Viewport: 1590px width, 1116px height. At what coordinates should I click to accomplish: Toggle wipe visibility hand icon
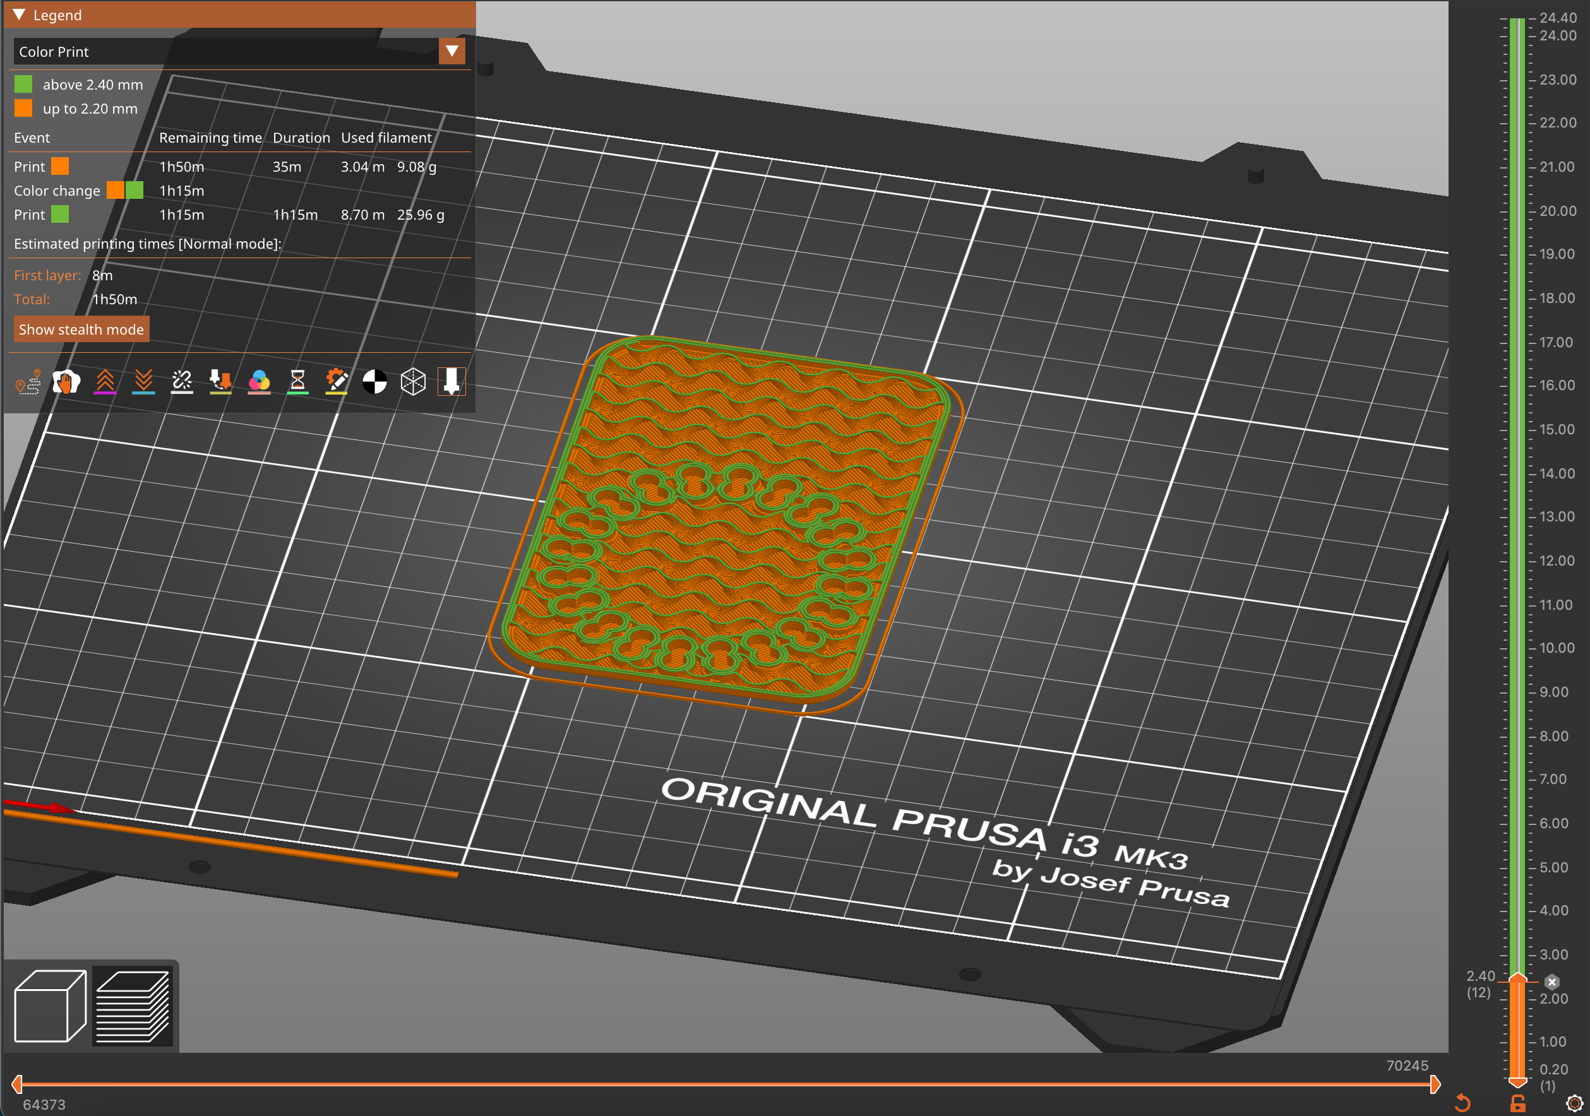point(66,381)
